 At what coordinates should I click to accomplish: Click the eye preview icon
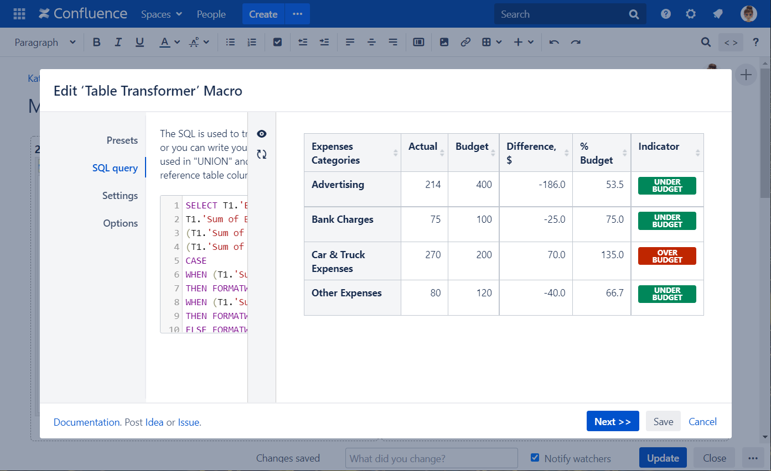pos(262,134)
